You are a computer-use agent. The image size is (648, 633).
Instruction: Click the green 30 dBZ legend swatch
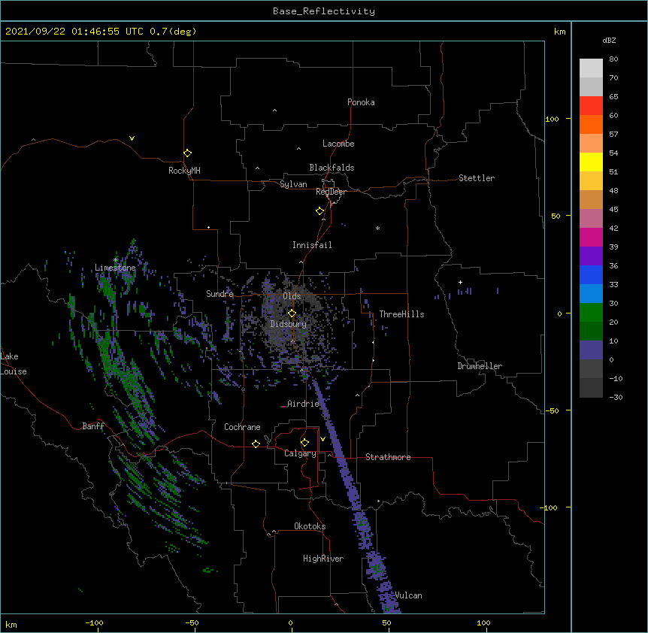click(591, 313)
